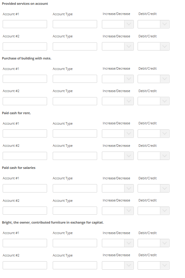Click the Account Type field for Account #1 under Purchase of building

tap(75, 79)
